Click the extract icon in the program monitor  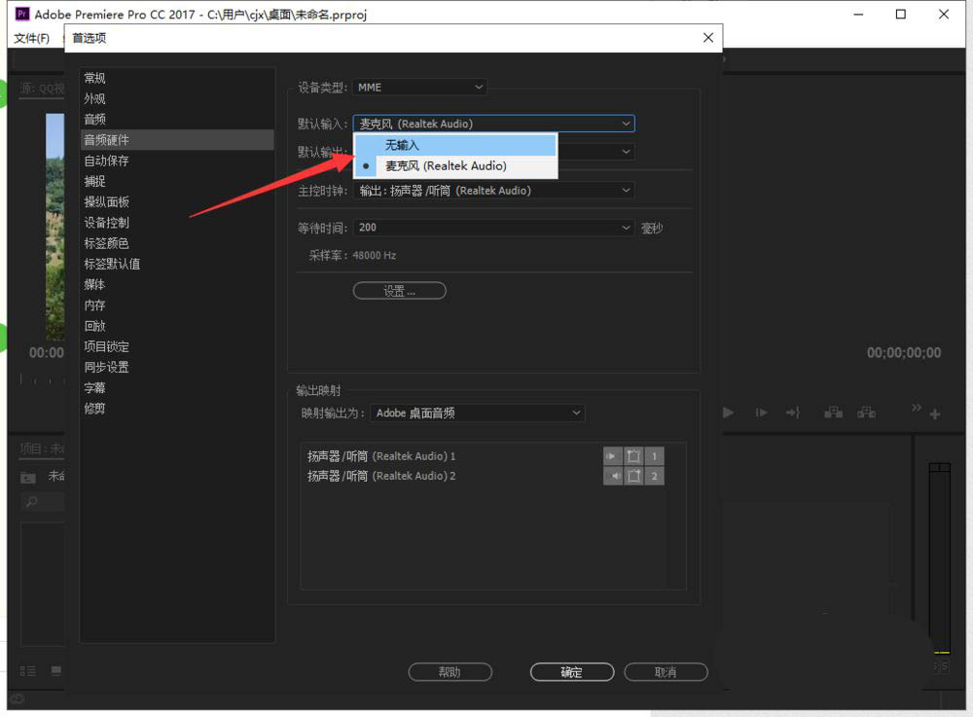click(x=866, y=412)
